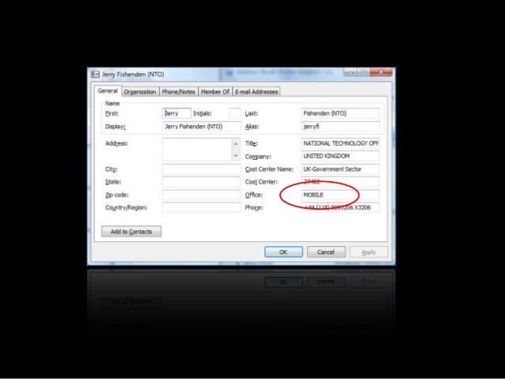Click the Company field
The width and height of the screenshot is (505, 379).
pyautogui.click(x=340, y=156)
